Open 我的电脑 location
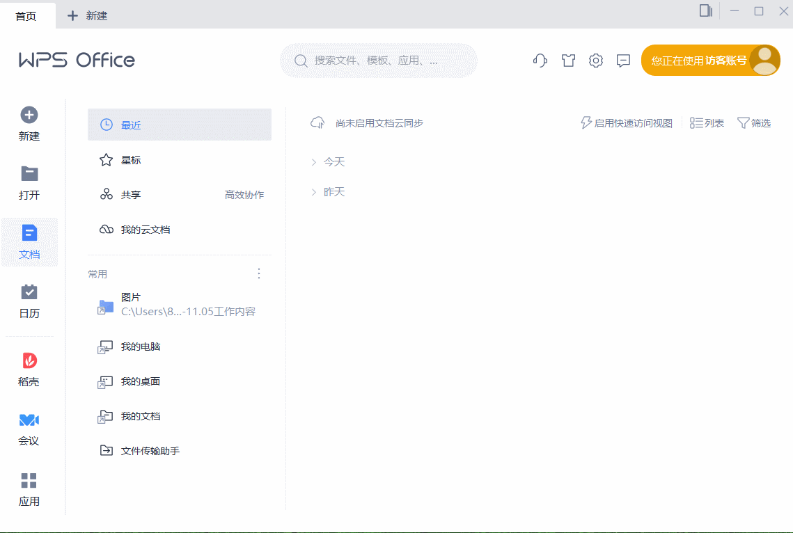This screenshot has height=533, width=793. pos(180,347)
